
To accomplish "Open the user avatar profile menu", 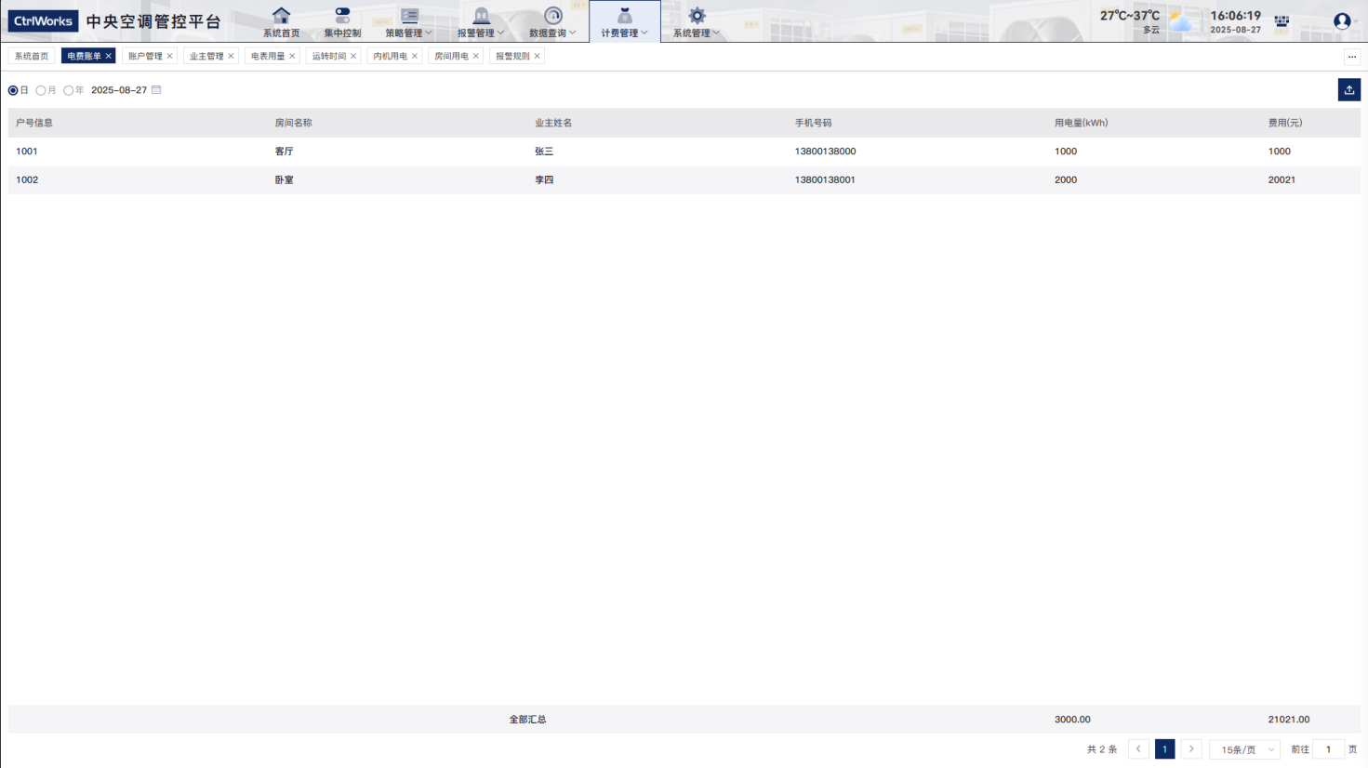I will [1341, 21].
